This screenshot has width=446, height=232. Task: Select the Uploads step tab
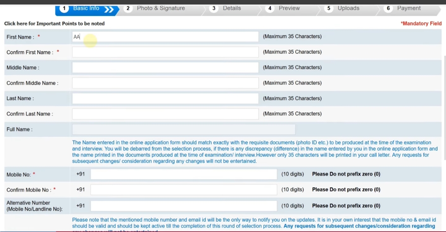pyautogui.click(x=348, y=9)
